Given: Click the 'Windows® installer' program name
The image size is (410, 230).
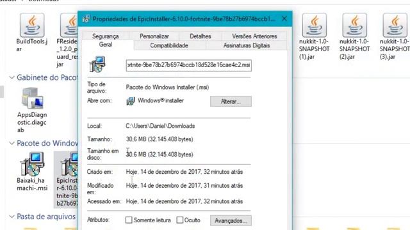Looking at the screenshot, I should click(x=161, y=101).
